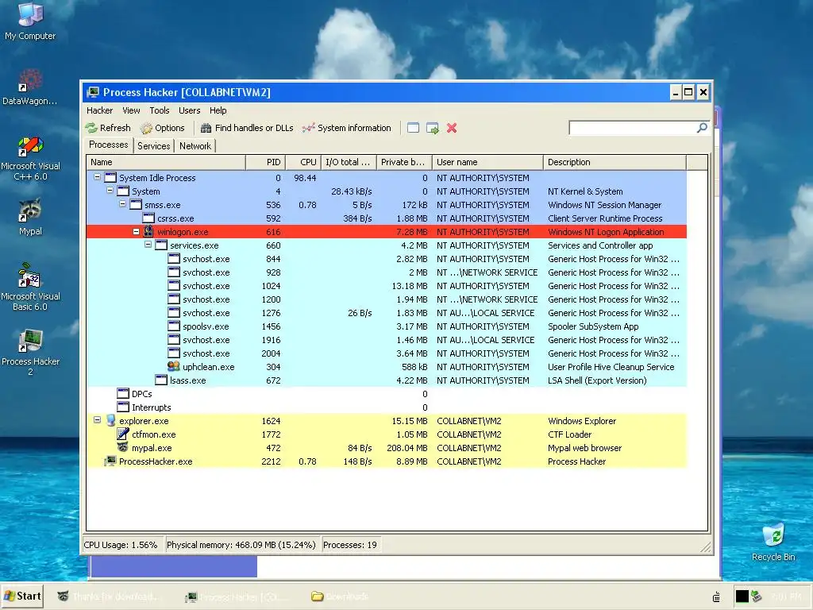
Task: Collapse winlogon.exe tree node
Action: pyautogui.click(x=136, y=231)
